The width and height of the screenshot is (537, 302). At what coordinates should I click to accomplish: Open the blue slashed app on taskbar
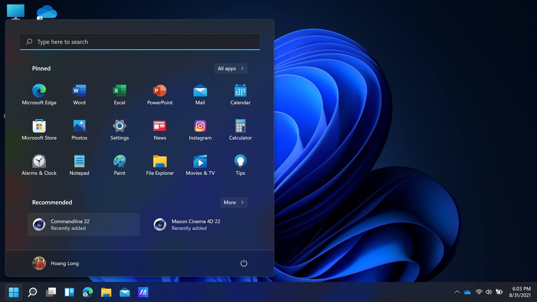[143, 292]
